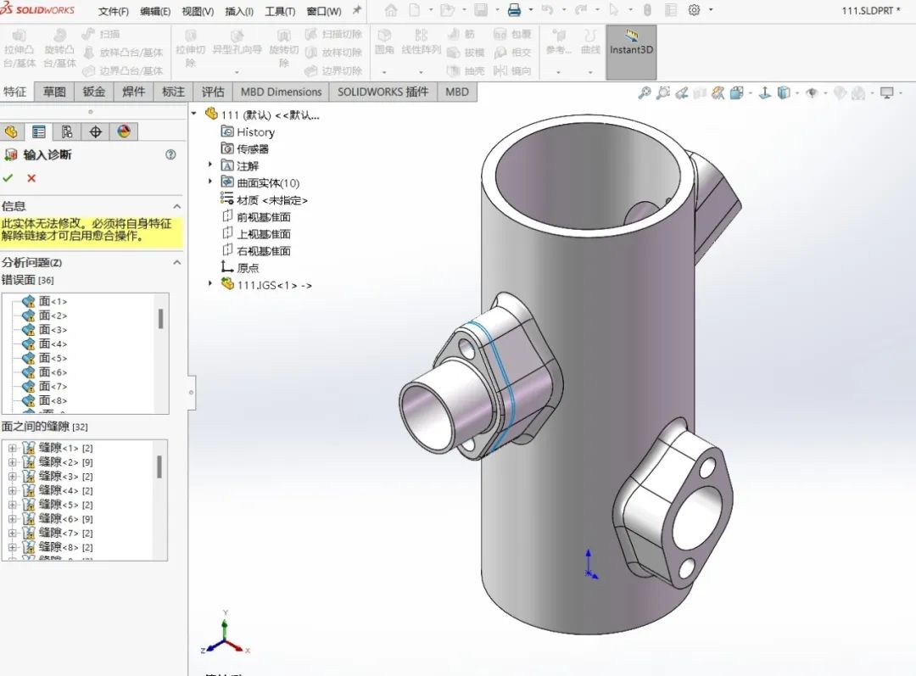Click the Zoom to Fit icon
916x676 pixels.
click(x=645, y=93)
